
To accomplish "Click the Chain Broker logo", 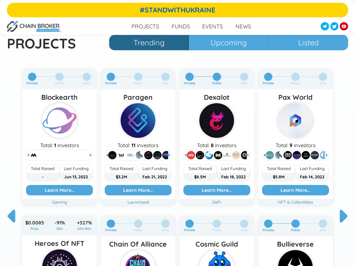I will tap(34, 26).
